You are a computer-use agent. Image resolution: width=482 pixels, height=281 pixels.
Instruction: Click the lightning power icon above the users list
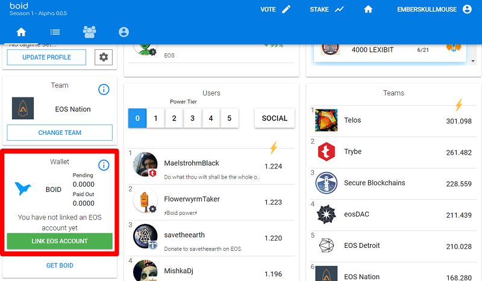274,147
